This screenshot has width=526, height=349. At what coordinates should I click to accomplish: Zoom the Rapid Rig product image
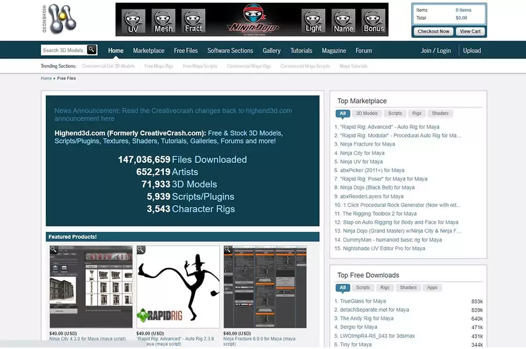tap(141, 250)
